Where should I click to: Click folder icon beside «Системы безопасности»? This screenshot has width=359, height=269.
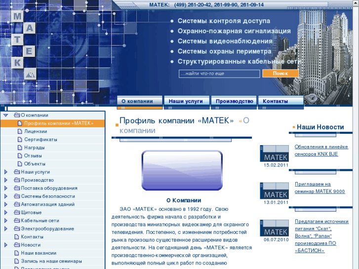point(17,196)
